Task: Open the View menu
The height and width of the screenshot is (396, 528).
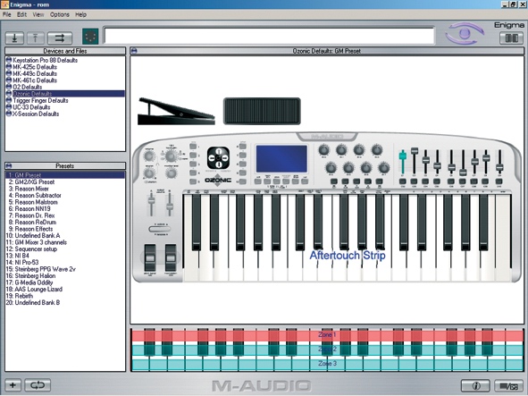Action: [38, 14]
